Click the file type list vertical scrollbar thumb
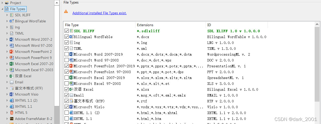This screenshot has height=124, width=321. click(317, 64)
